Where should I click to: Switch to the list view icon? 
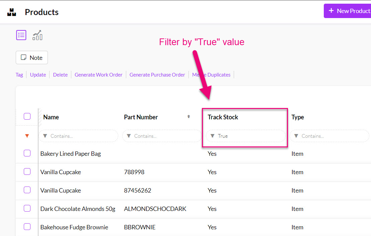point(21,35)
